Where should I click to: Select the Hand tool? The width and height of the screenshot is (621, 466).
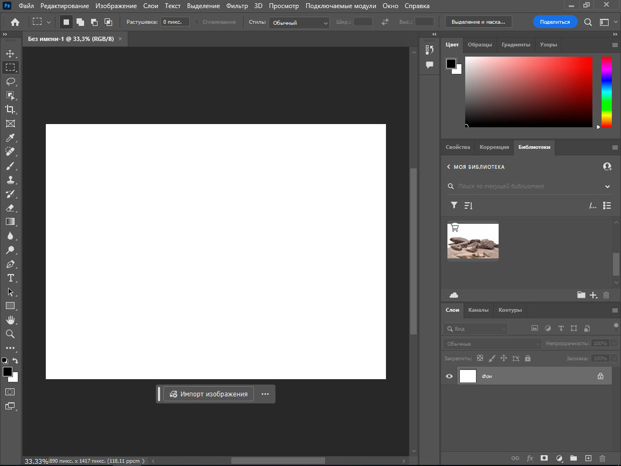tap(10, 320)
